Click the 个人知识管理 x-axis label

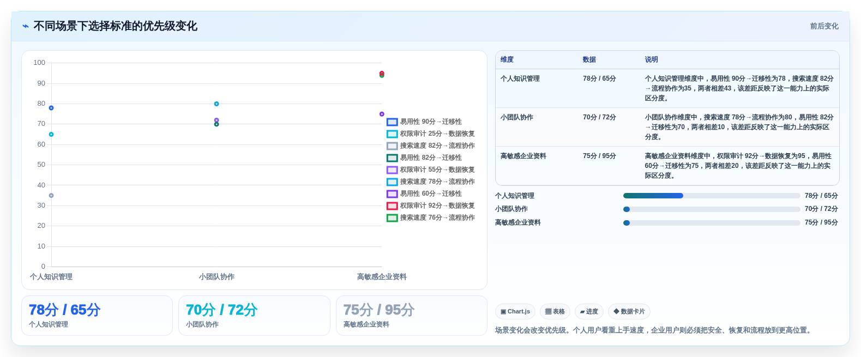point(51,277)
